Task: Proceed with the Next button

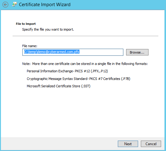Action: click(128, 144)
